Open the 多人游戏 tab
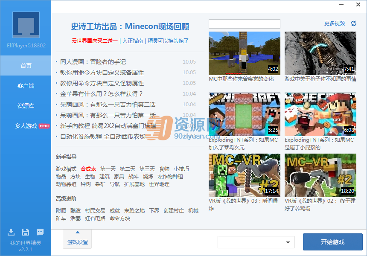The image size is (367, 256). (x=26, y=126)
